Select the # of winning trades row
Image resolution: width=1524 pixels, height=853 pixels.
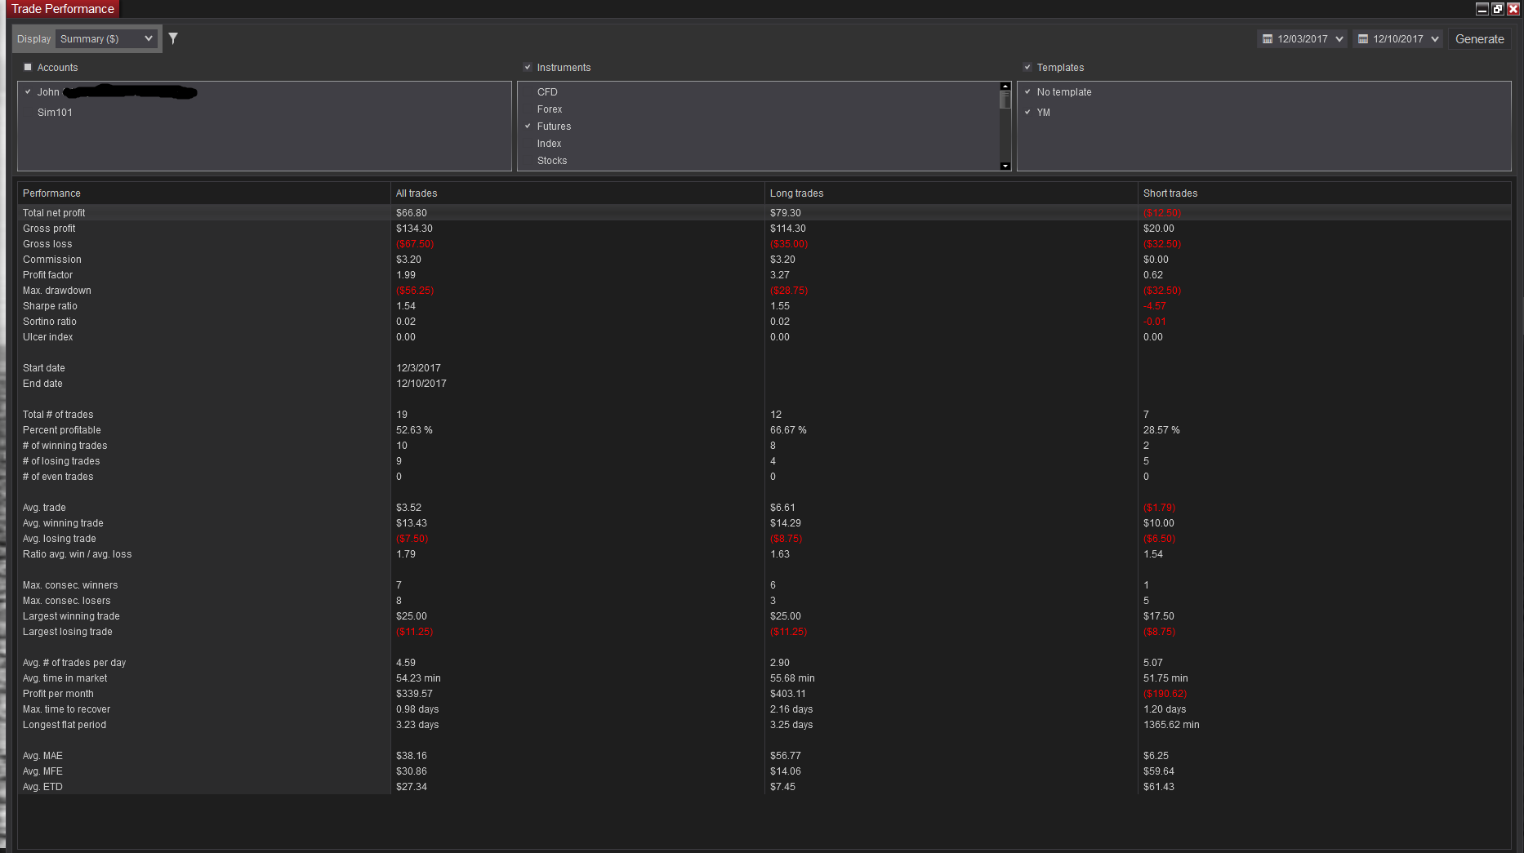pyautogui.click(x=764, y=446)
